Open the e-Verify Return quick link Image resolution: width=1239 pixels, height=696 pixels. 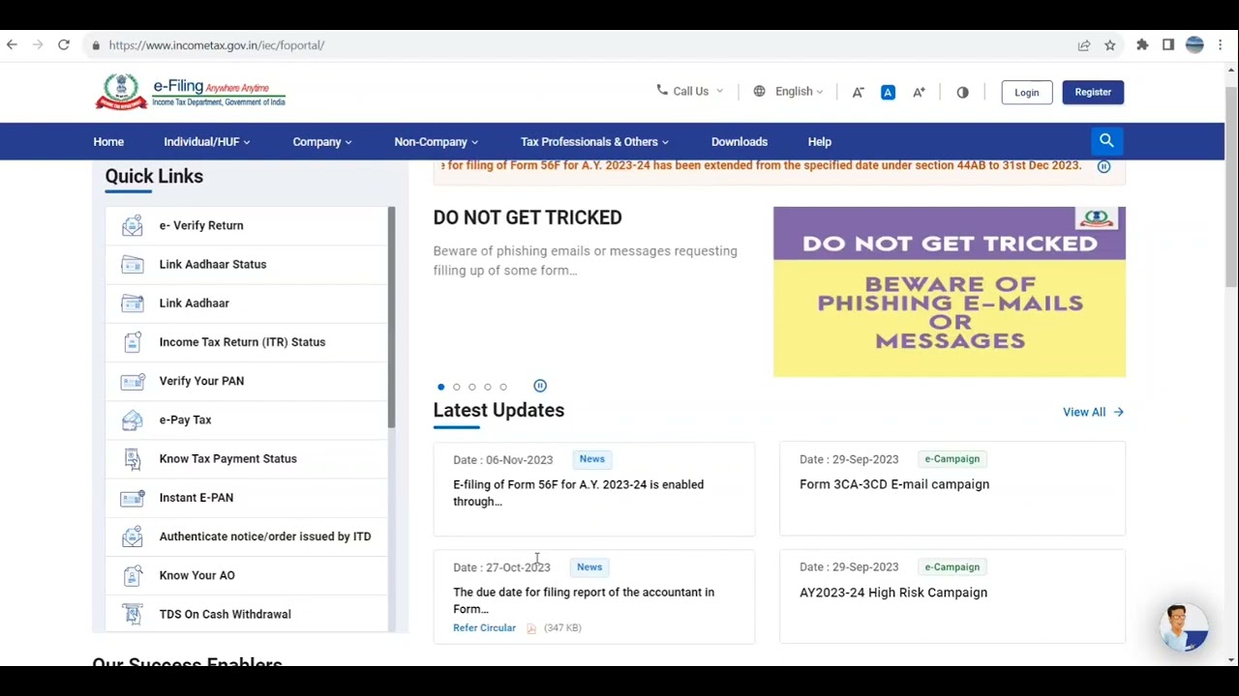click(x=247, y=225)
